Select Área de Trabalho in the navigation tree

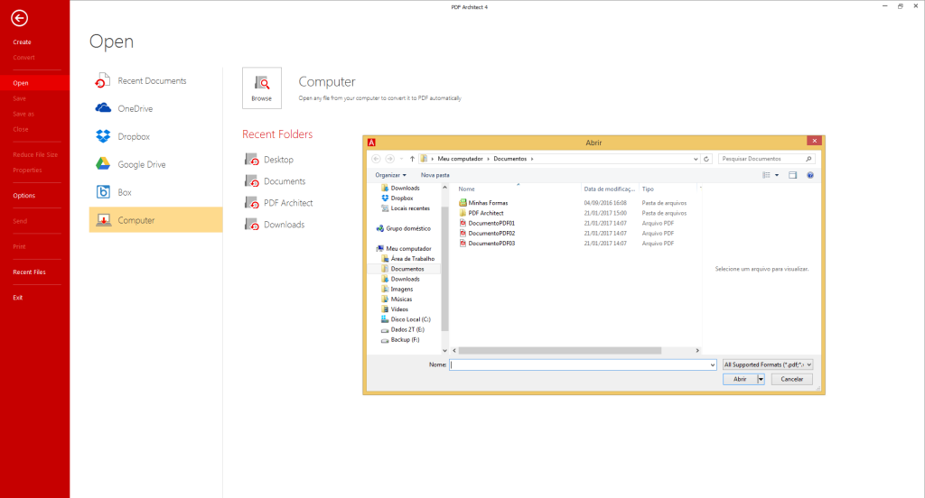click(412, 259)
